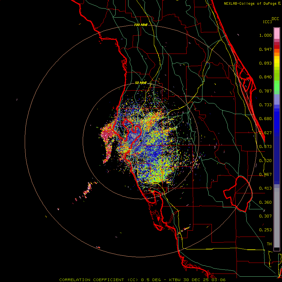Click the 50 NMI range ring label

pyautogui.click(x=141, y=83)
